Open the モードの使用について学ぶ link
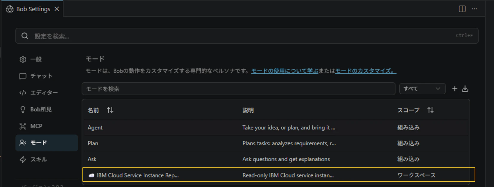 tap(285, 71)
